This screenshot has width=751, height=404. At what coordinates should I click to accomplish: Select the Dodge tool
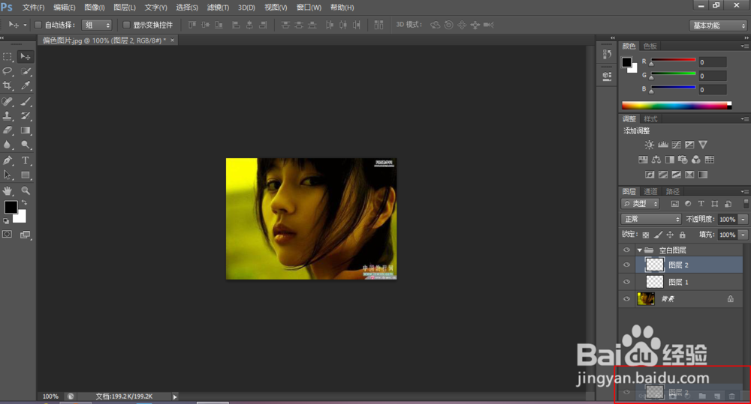(26, 145)
